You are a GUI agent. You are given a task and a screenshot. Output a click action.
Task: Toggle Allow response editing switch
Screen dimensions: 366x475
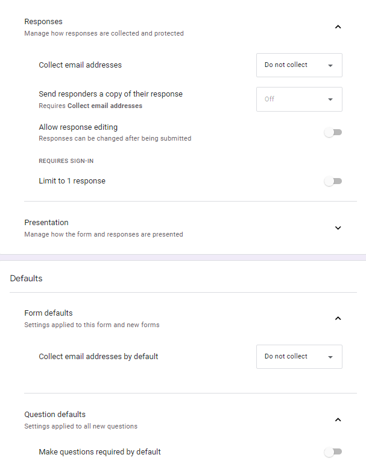tap(333, 132)
